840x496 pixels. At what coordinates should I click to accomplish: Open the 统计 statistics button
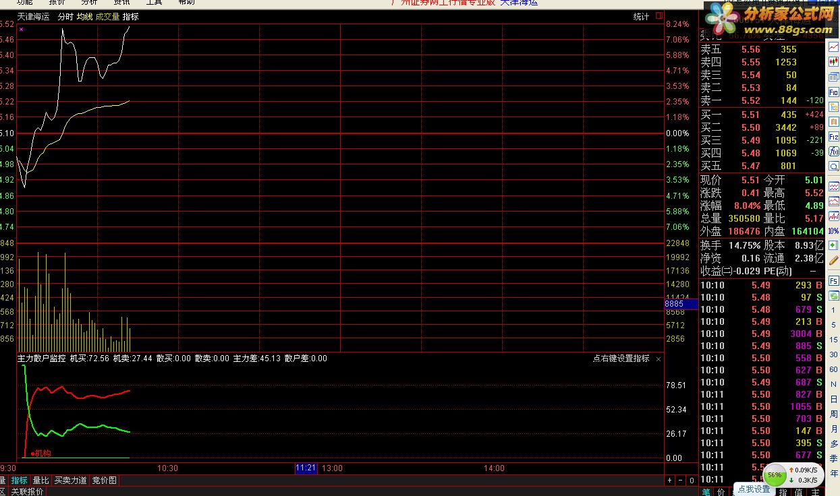641,17
